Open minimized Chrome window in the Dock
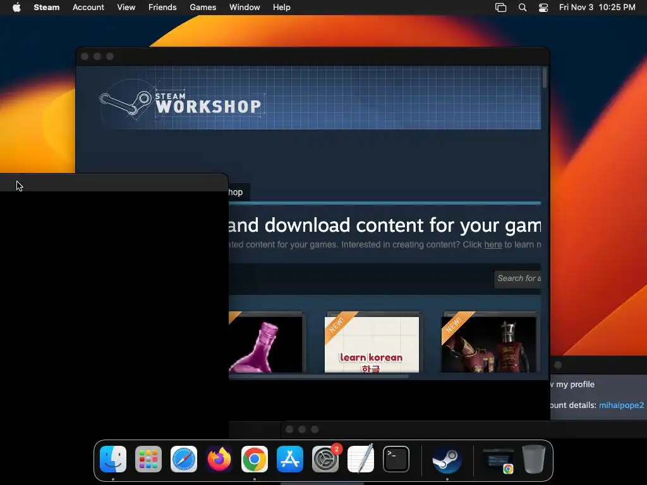The height and width of the screenshot is (485, 647). (x=499, y=460)
